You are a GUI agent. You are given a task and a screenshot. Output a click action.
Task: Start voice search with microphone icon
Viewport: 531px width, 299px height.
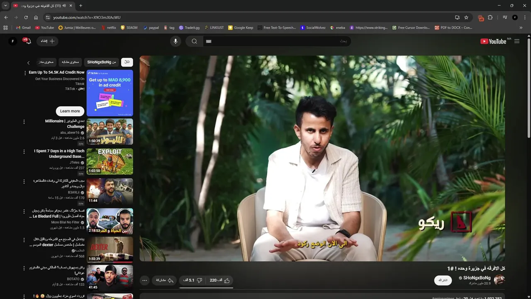point(175,41)
